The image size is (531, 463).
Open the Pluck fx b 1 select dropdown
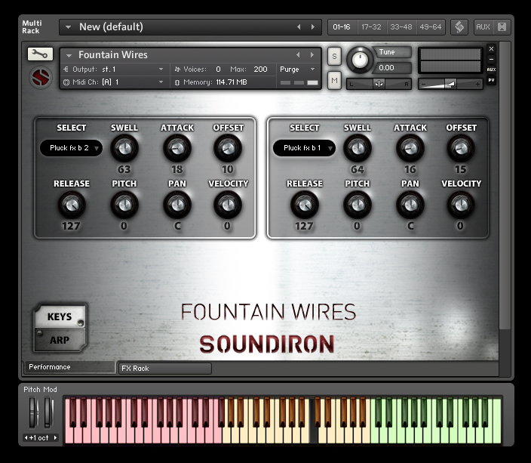304,148
